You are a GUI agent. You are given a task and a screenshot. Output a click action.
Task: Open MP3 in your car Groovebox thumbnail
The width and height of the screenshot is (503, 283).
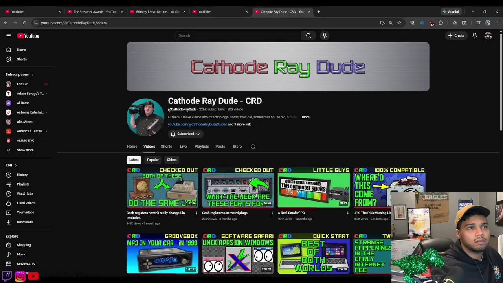[162, 254]
